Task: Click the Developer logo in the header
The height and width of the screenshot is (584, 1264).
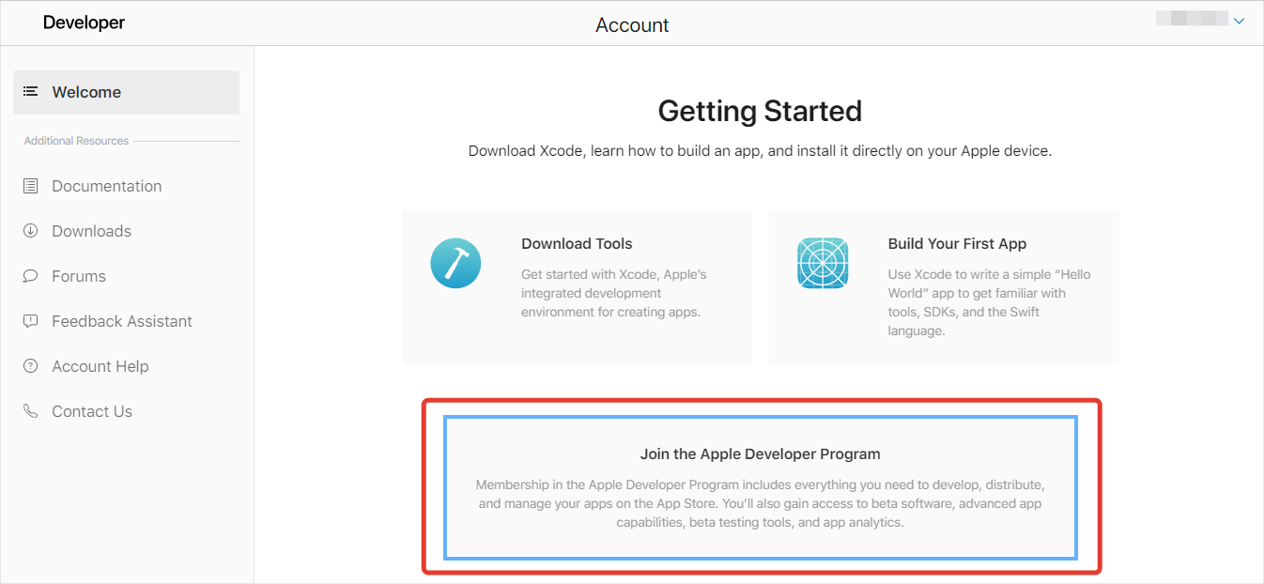Action: pos(83,23)
